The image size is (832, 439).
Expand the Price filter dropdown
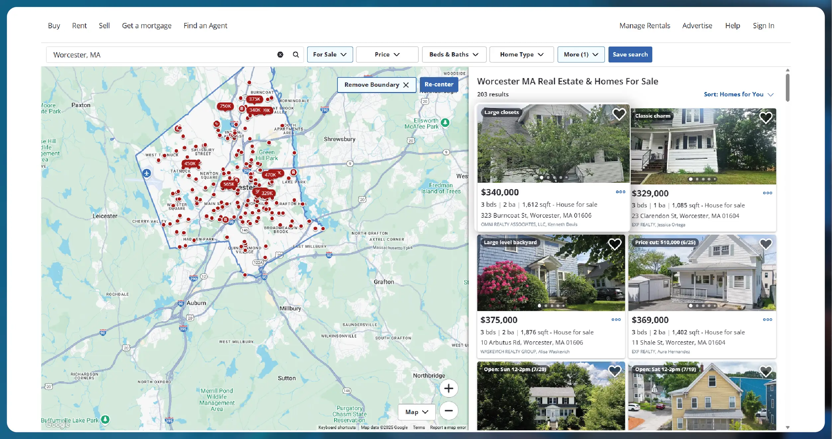387,55
